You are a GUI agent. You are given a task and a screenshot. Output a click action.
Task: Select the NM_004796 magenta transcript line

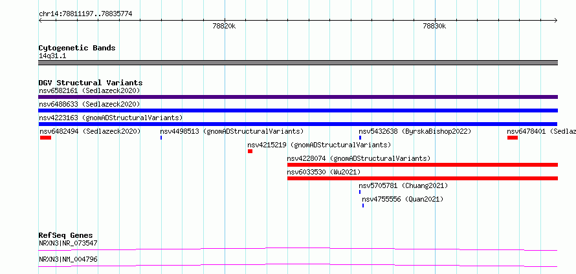point(298,265)
